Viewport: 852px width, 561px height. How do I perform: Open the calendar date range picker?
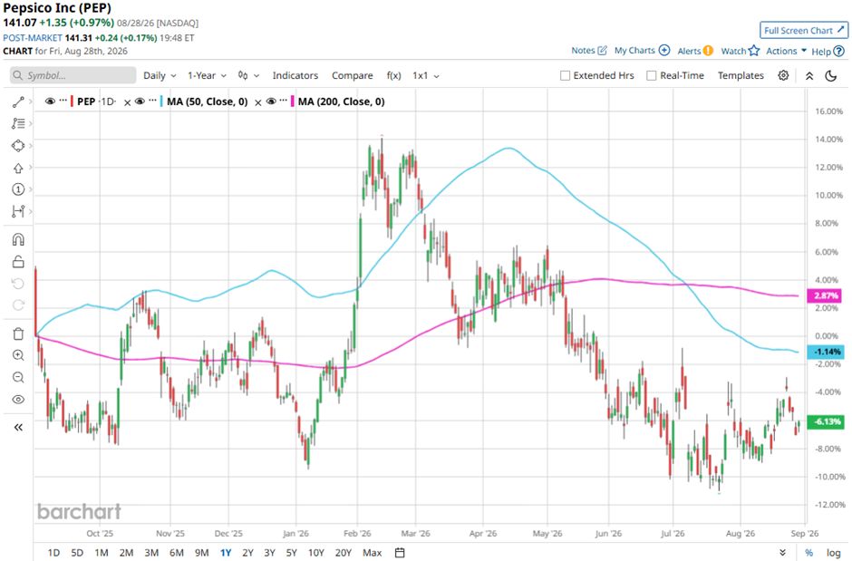point(400,552)
